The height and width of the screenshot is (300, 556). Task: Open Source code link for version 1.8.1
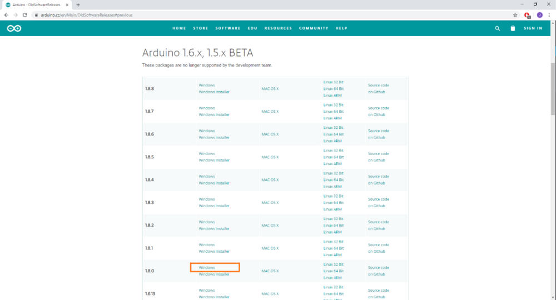[378, 245]
